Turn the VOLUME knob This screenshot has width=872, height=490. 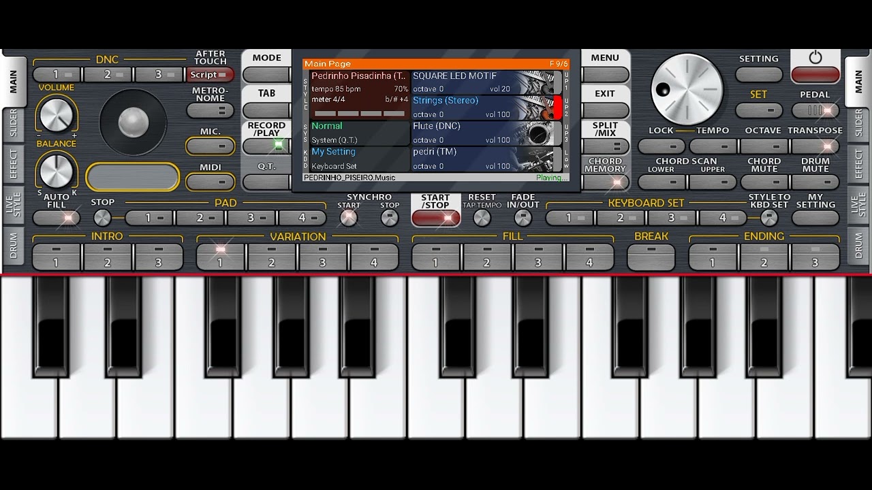pyautogui.click(x=56, y=114)
